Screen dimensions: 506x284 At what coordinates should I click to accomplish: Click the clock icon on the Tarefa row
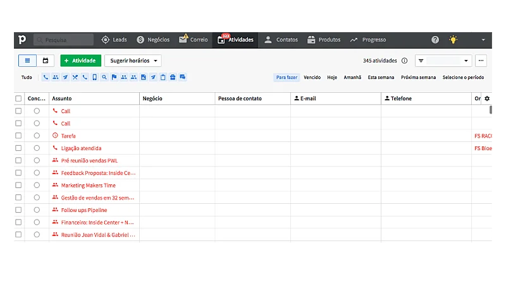tap(55, 136)
